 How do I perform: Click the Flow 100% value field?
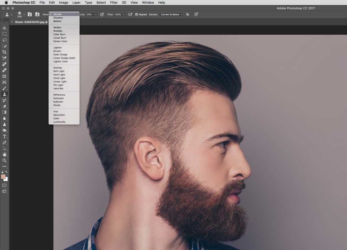pyautogui.click(x=118, y=14)
